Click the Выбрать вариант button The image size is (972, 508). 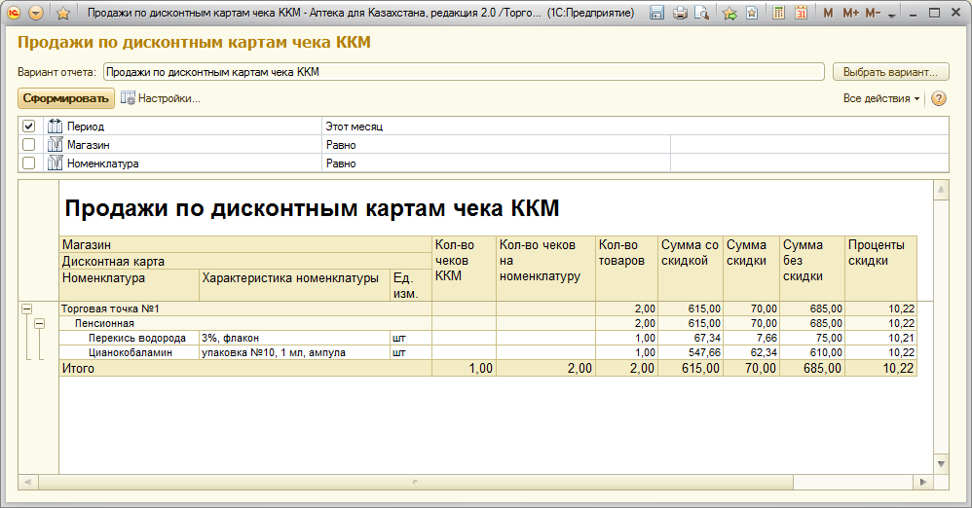(x=890, y=72)
